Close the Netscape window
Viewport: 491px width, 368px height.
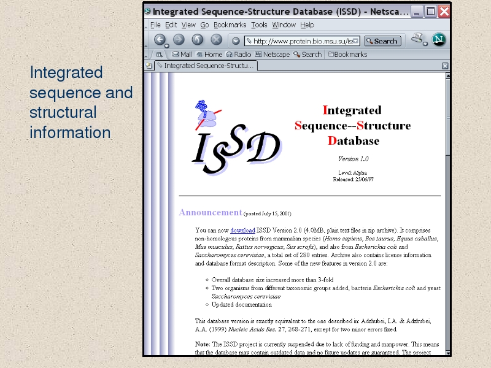tap(444, 12)
